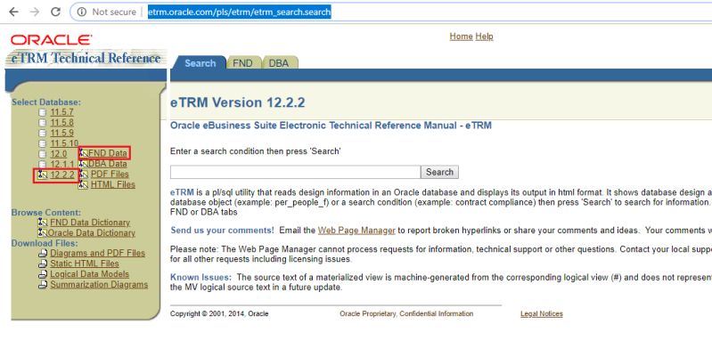Open the FND Data Dictionary link
Screen dimensions: 712x341
click(90, 223)
